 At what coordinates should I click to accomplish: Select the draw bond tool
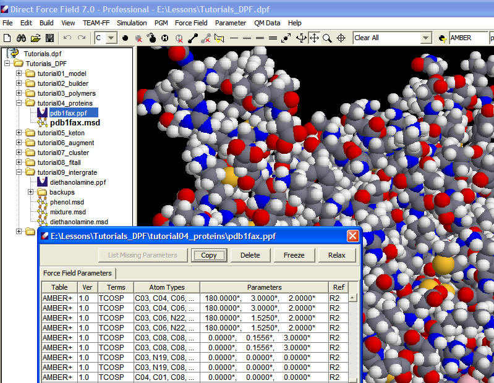pos(192,38)
